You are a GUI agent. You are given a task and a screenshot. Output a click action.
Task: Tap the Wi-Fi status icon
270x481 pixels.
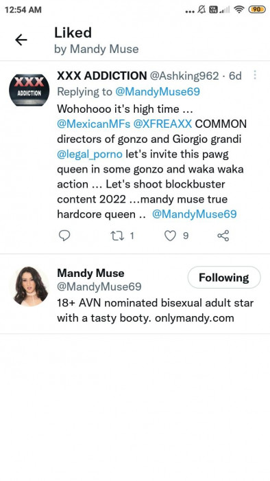click(x=238, y=10)
